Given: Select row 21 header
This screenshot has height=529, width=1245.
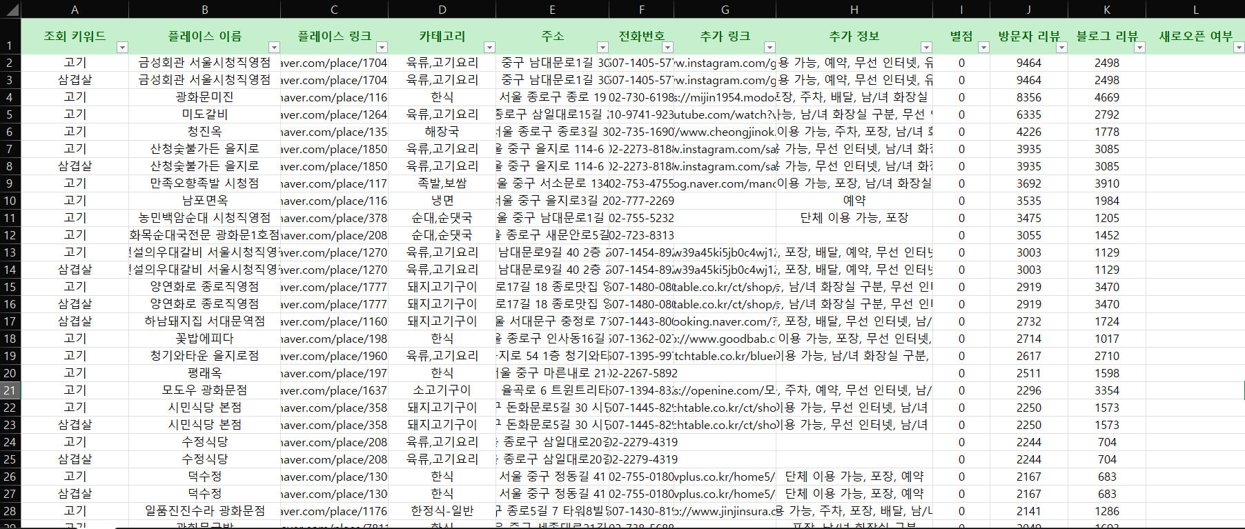Looking at the screenshot, I should click(x=10, y=390).
